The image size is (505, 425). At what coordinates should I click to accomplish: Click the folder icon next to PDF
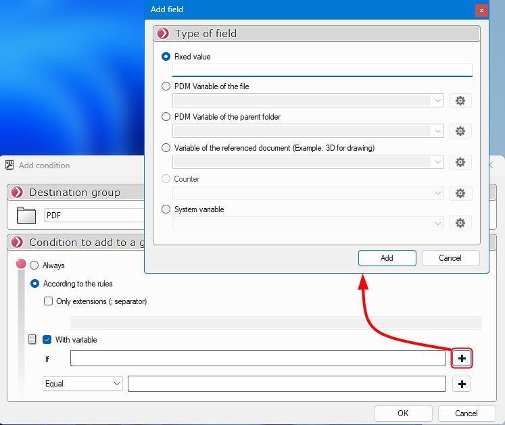(x=26, y=215)
